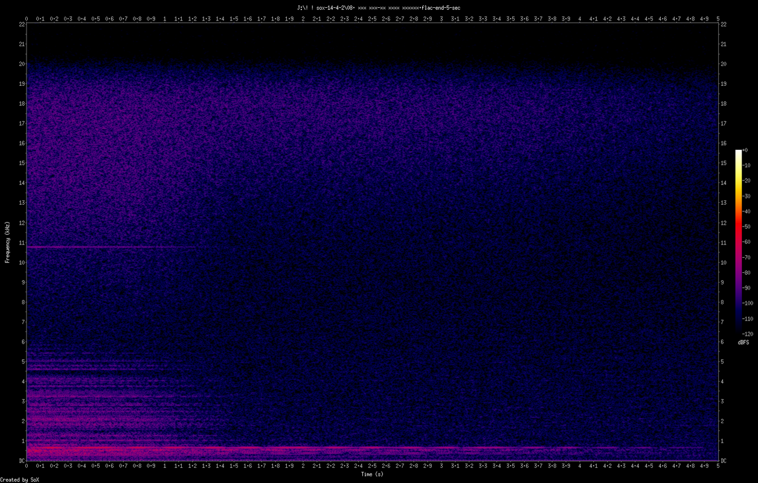Click the "dBFS" legend label
This screenshot has width=758, height=483.
click(744, 342)
